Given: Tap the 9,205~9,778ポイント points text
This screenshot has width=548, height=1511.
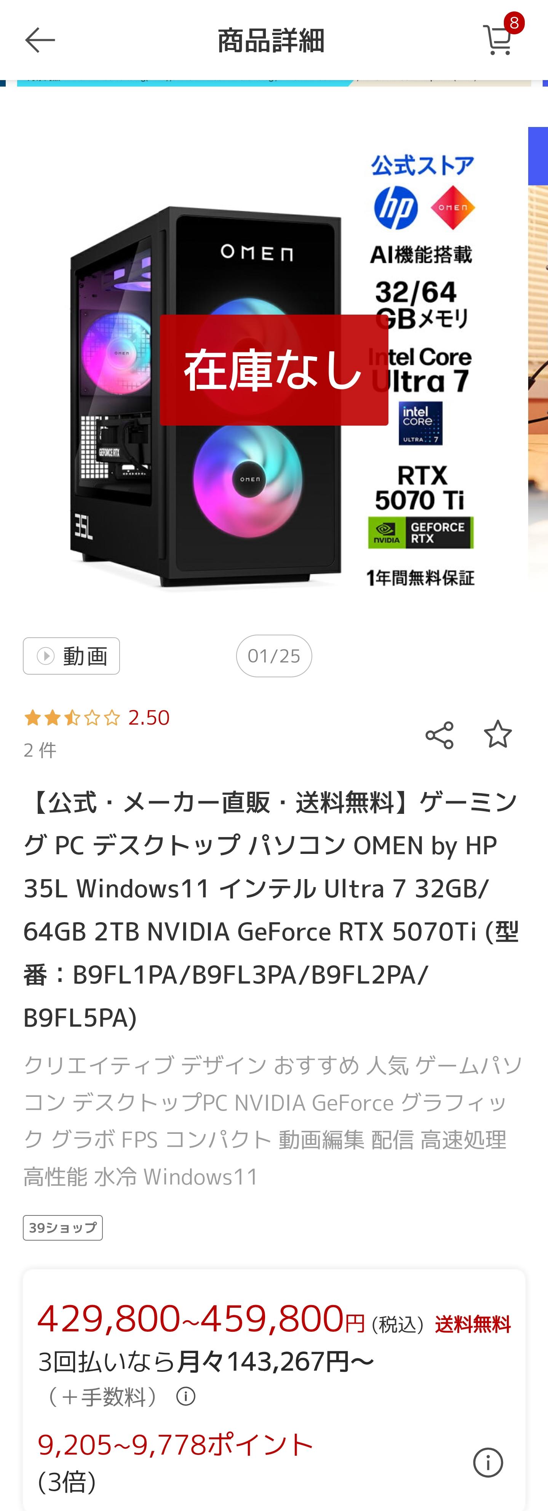Looking at the screenshot, I should pos(176,1445).
